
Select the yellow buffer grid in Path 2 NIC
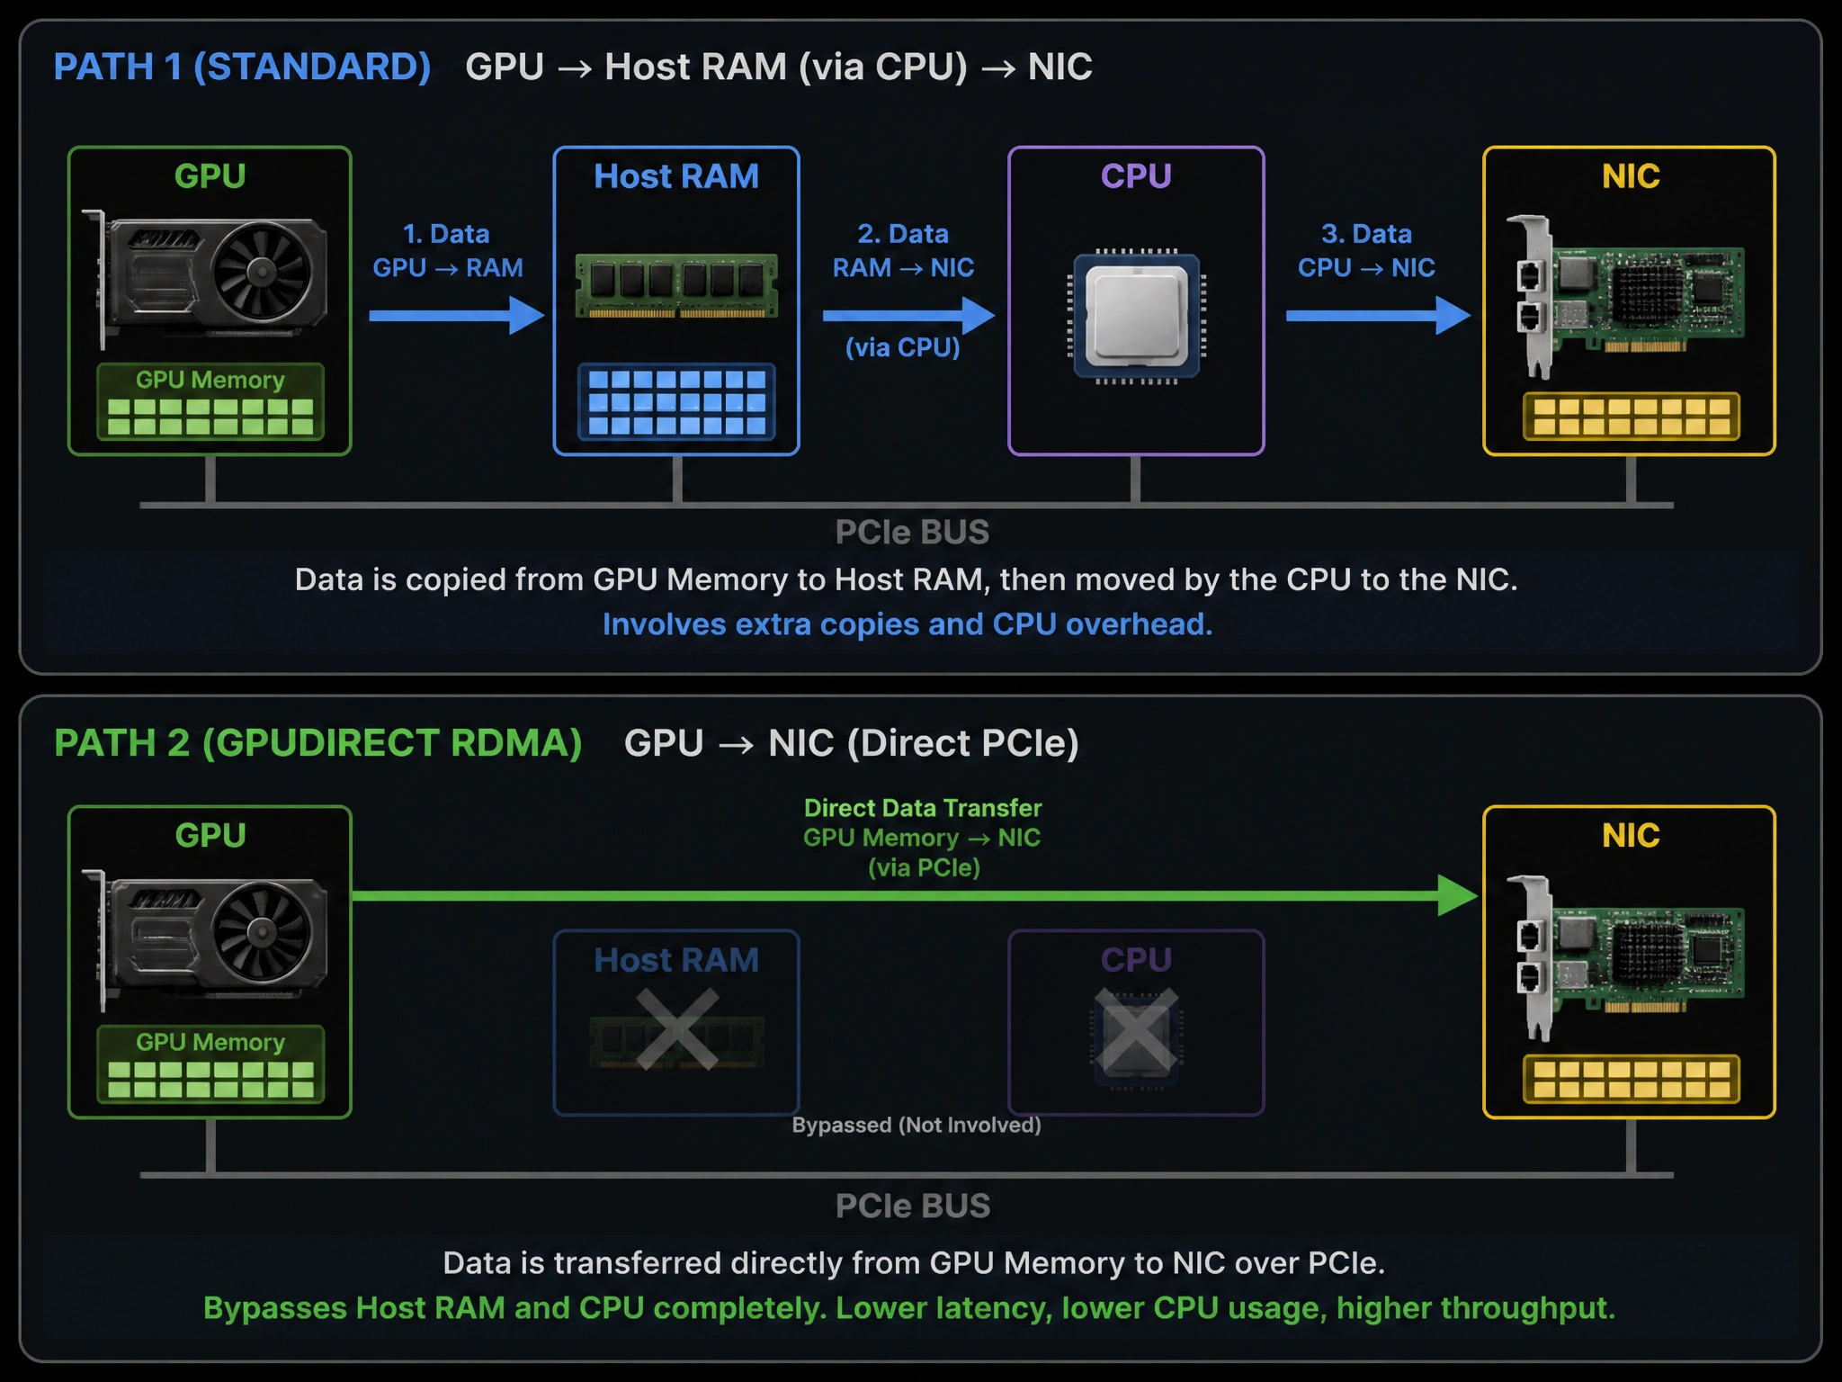[x=1631, y=1079]
